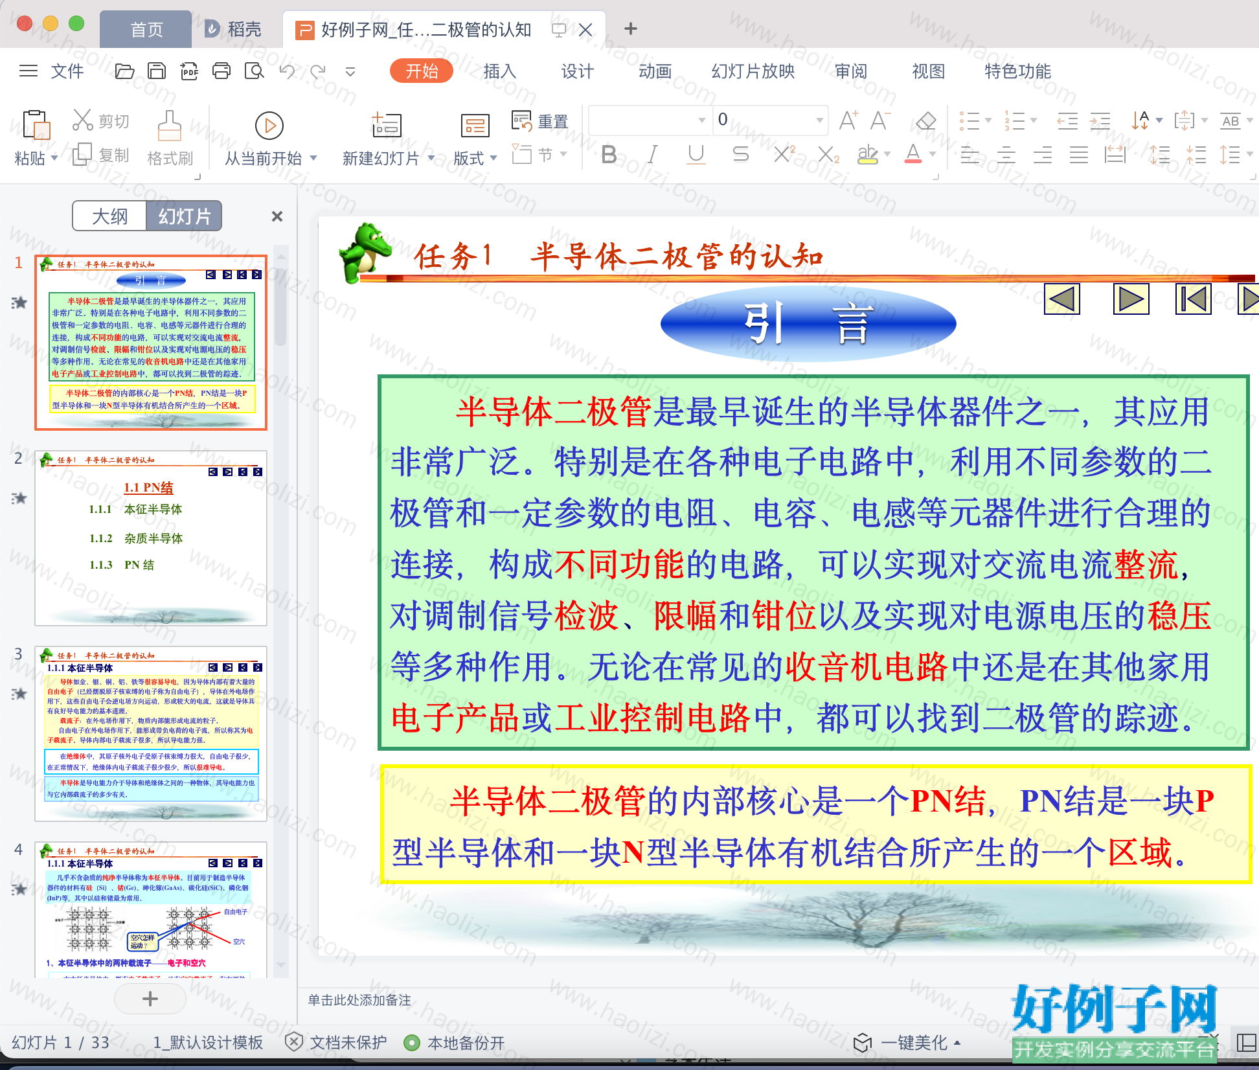Click the 重置 reset button
This screenshot has width=1259, height=1070.
(540, 121)
